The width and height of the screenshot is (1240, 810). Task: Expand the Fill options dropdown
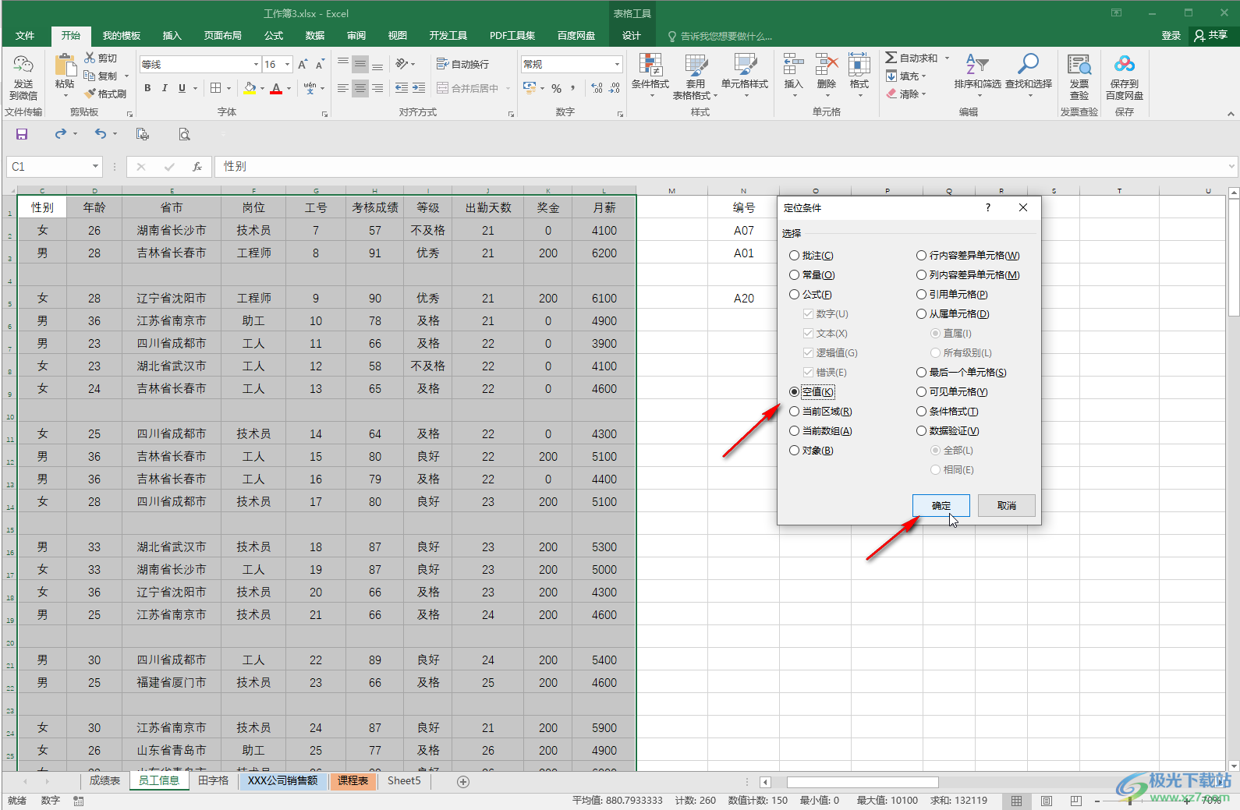coord(924,76)
